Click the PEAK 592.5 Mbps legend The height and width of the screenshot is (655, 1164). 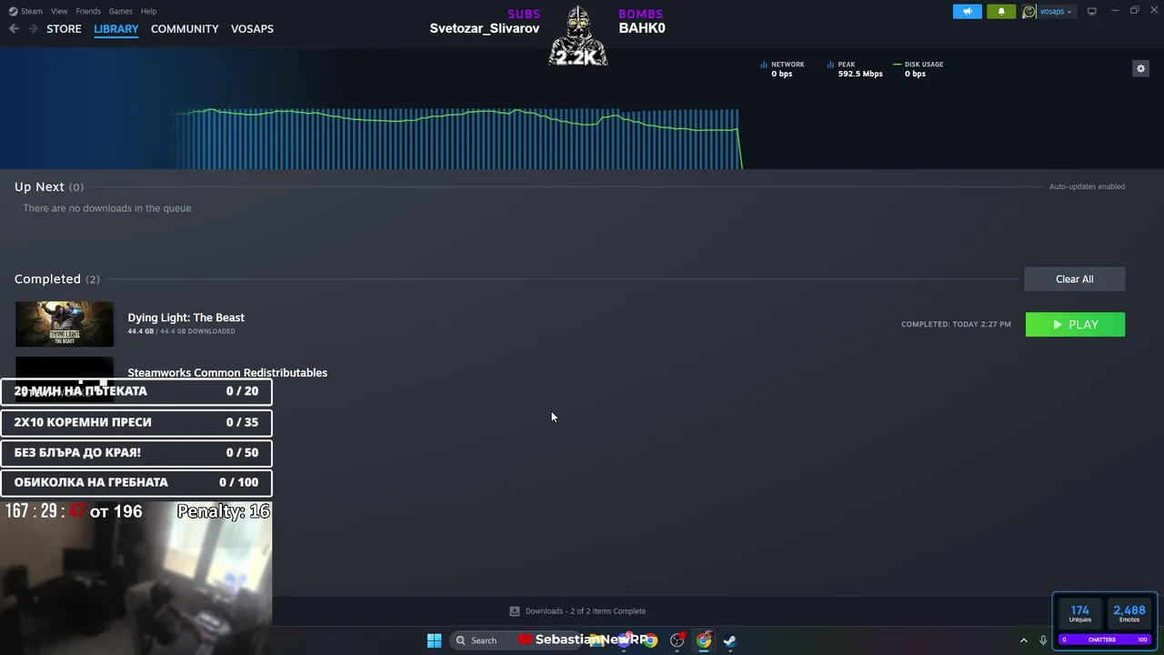point(855,69)
